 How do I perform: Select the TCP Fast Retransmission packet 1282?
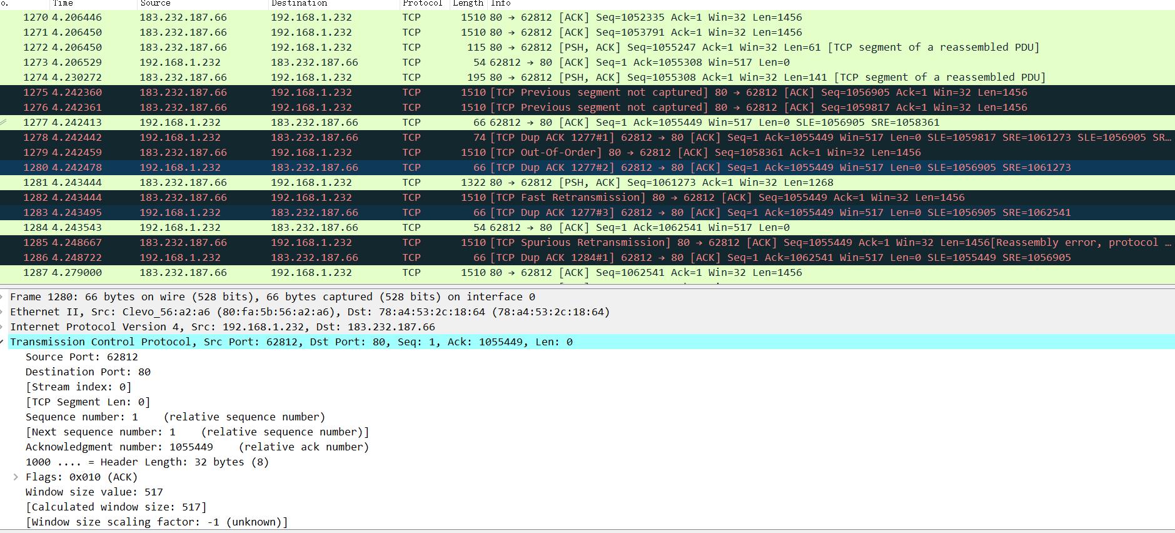[x=587, y=198]
